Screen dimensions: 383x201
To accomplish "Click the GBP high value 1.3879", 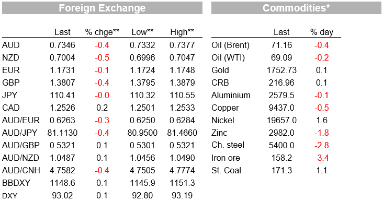I will (x=182, y=83).
